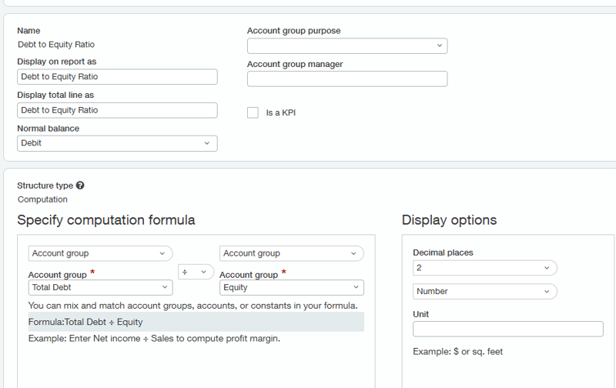616x388 pixels.
Task: Open the Equity account group selector
Action: (291, 287)
